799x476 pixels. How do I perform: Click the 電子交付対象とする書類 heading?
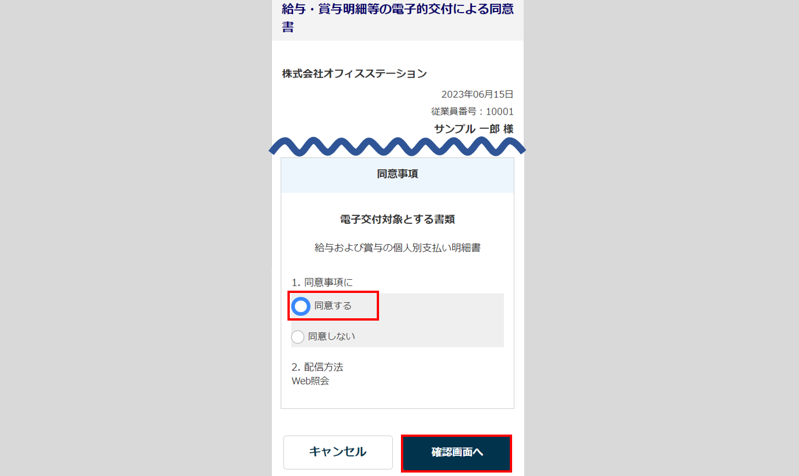397,219
